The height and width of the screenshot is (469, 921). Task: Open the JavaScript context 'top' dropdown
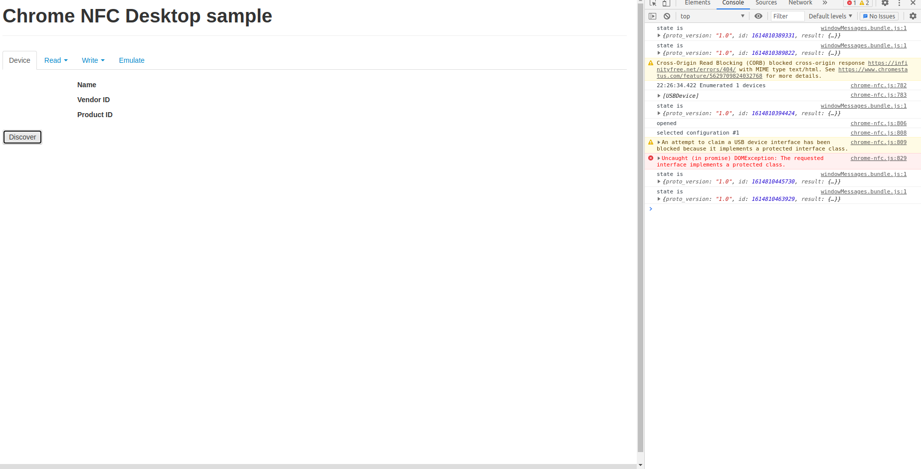[712, 16]
